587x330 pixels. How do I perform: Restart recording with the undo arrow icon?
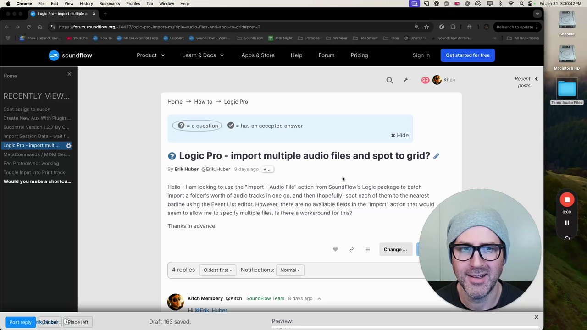coord(567,238)
